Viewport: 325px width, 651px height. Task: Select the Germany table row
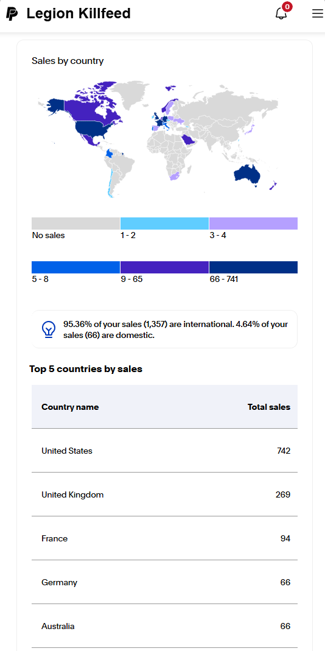[x=164, y=582]
